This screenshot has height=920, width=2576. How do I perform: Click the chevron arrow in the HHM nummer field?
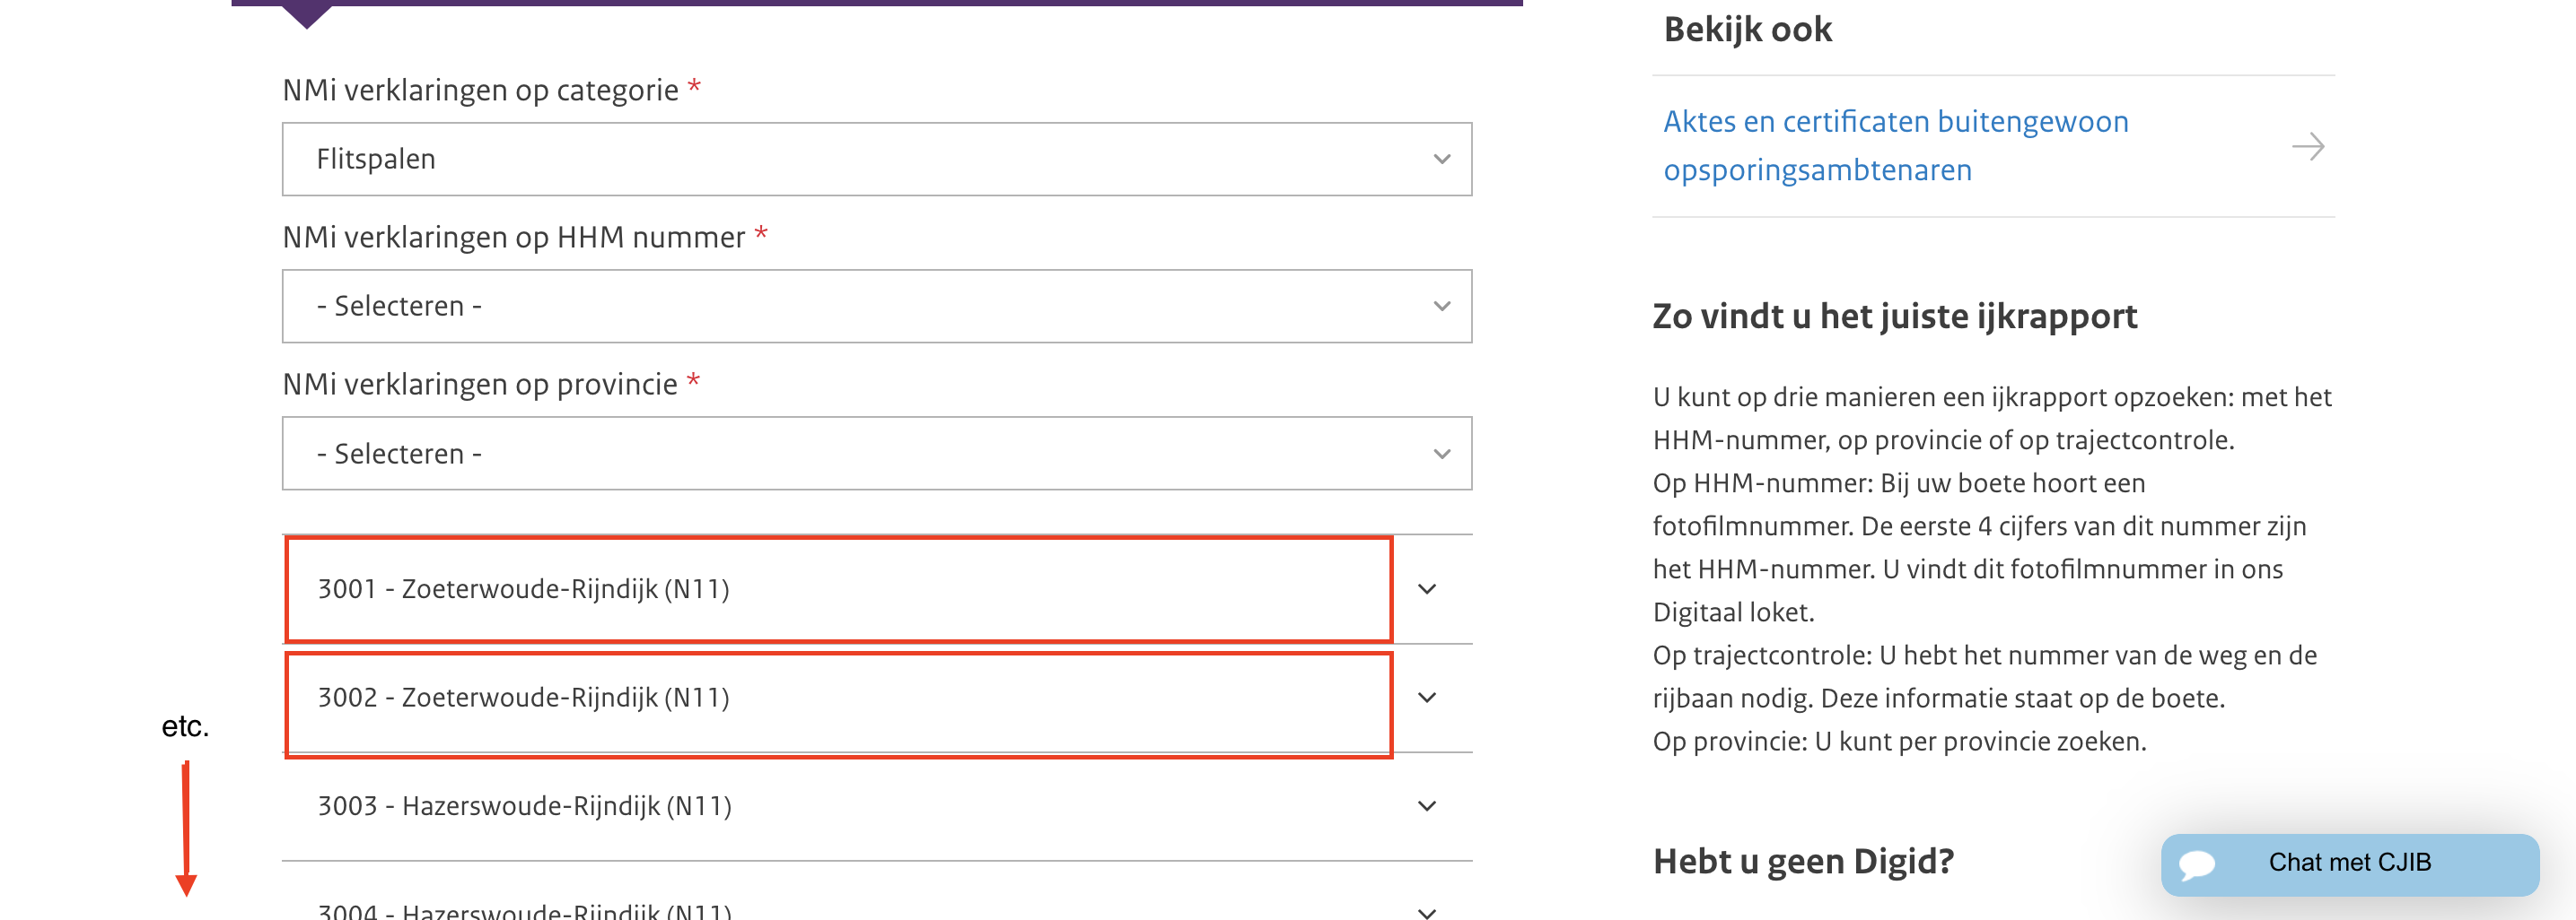click(x=1441, y=306)
